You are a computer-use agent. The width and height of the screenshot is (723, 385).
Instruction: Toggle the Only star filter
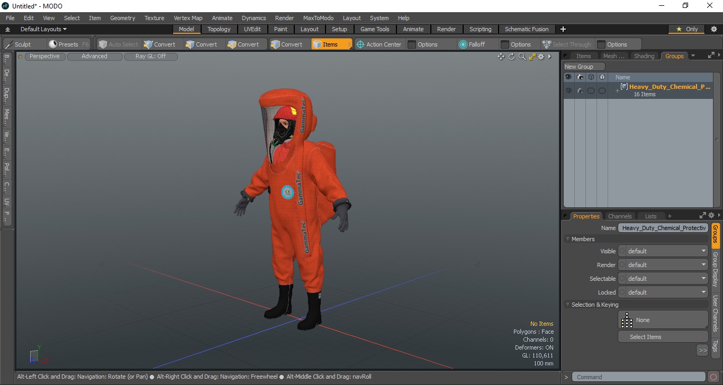click(x=687, y=29)
